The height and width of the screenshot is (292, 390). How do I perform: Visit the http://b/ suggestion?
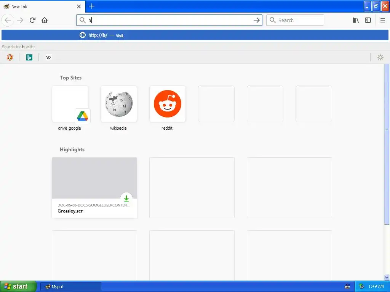tap(195, 35)
